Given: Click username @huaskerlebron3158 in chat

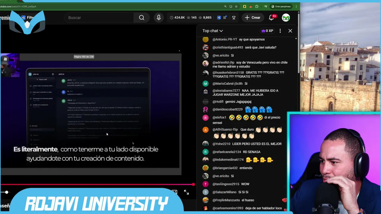Looking at the screenshot, I should pyautogui.click(x=228, y=73).
